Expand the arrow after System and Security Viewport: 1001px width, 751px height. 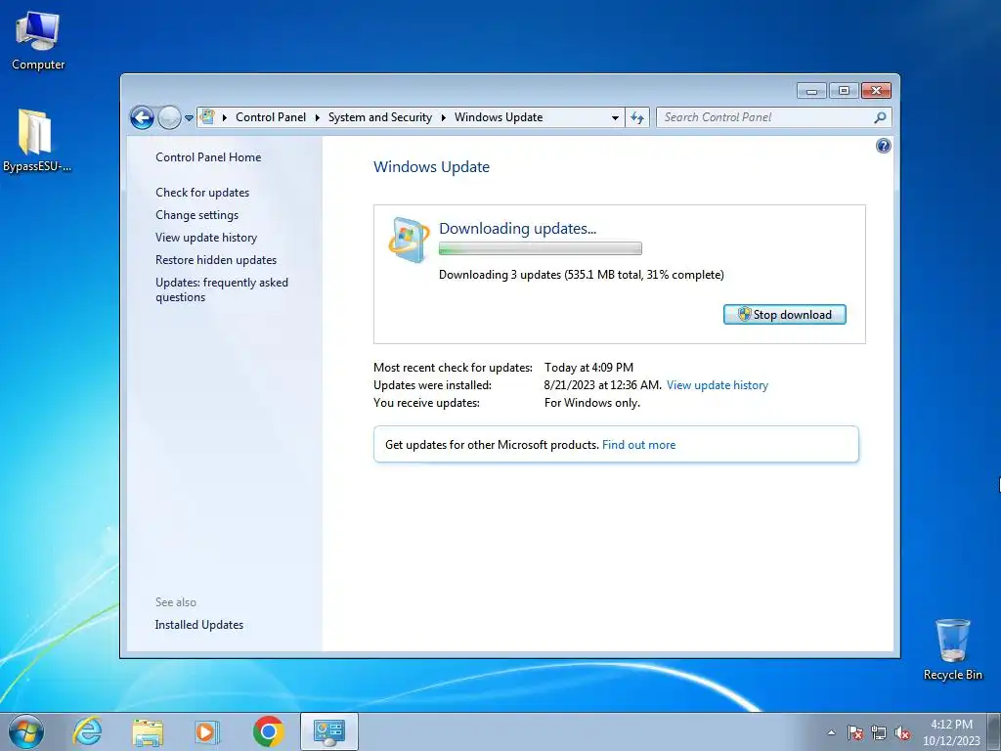443,117
